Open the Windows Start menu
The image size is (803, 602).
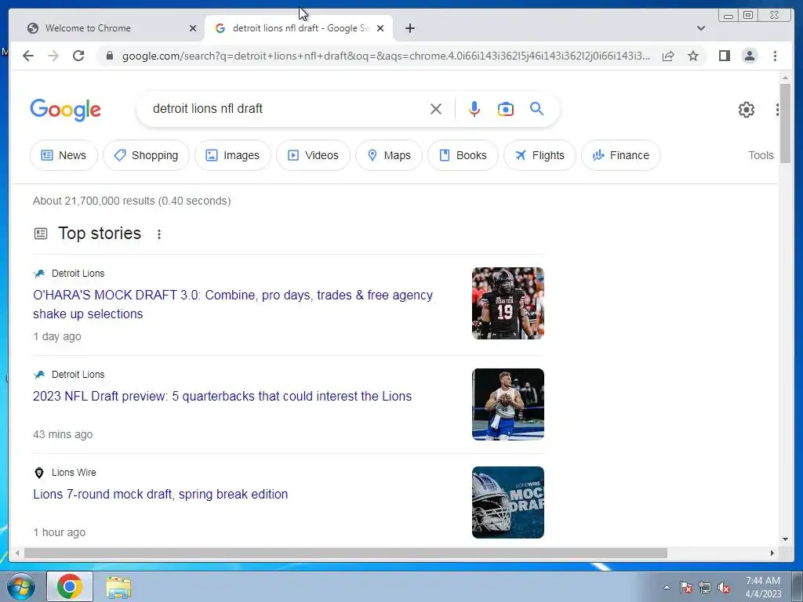21,586
